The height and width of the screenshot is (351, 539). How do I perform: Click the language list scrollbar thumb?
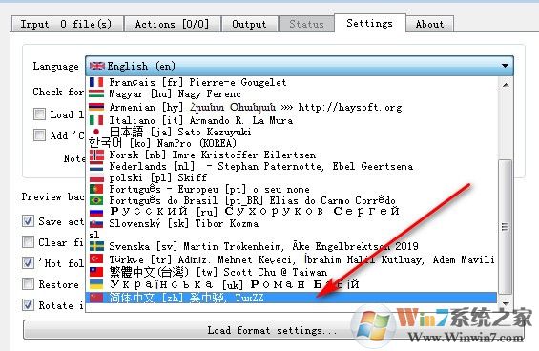tap(505, 227)
